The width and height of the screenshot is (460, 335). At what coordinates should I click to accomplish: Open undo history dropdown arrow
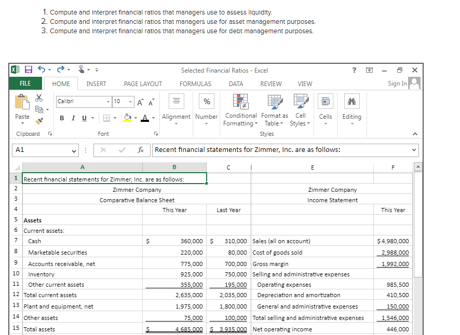click(49, 70)
